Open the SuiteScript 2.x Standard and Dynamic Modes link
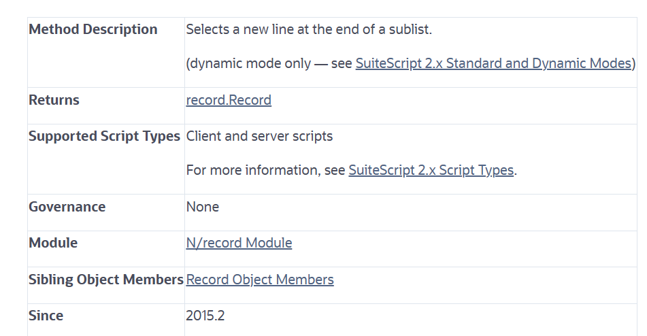Screen dimensions: 647x336 (493, 63)
